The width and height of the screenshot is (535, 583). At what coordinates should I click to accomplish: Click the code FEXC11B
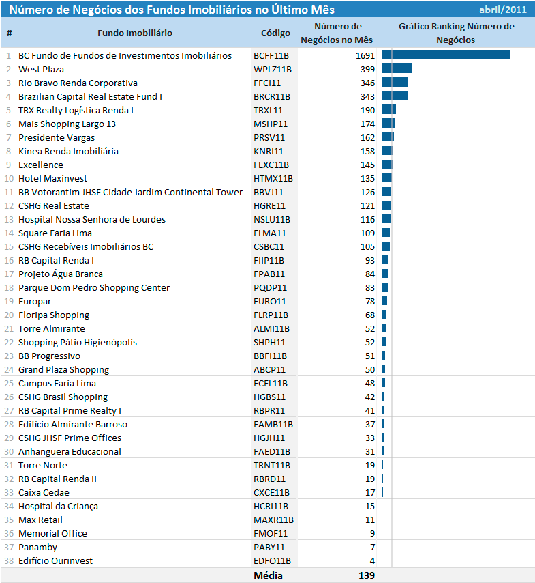click(x=271, y=165)
